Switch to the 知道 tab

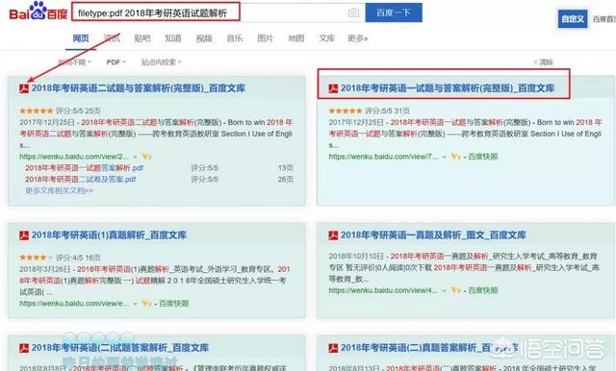click(173, 38)
